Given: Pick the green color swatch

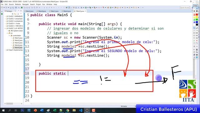Looking at the screenshot, I should [197, 19].
